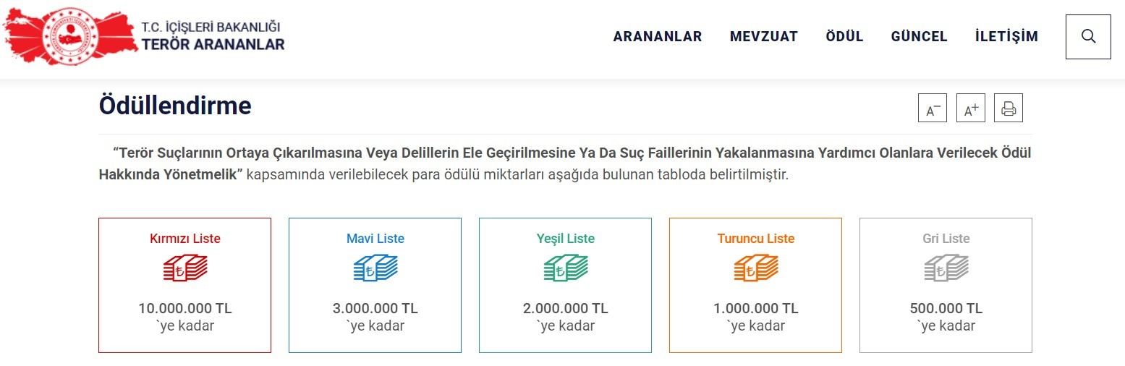Viewport: 1125px width, 366px height.
Task: Select the Mavi Liste heading
Action: pos(375,239)
